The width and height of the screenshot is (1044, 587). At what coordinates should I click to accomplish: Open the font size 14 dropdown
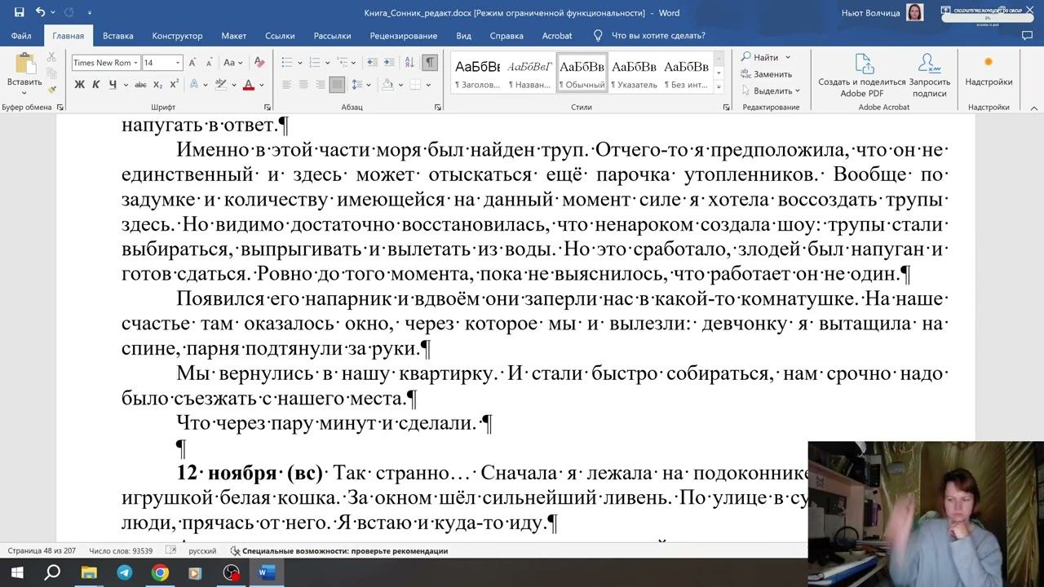coord(178,63)
